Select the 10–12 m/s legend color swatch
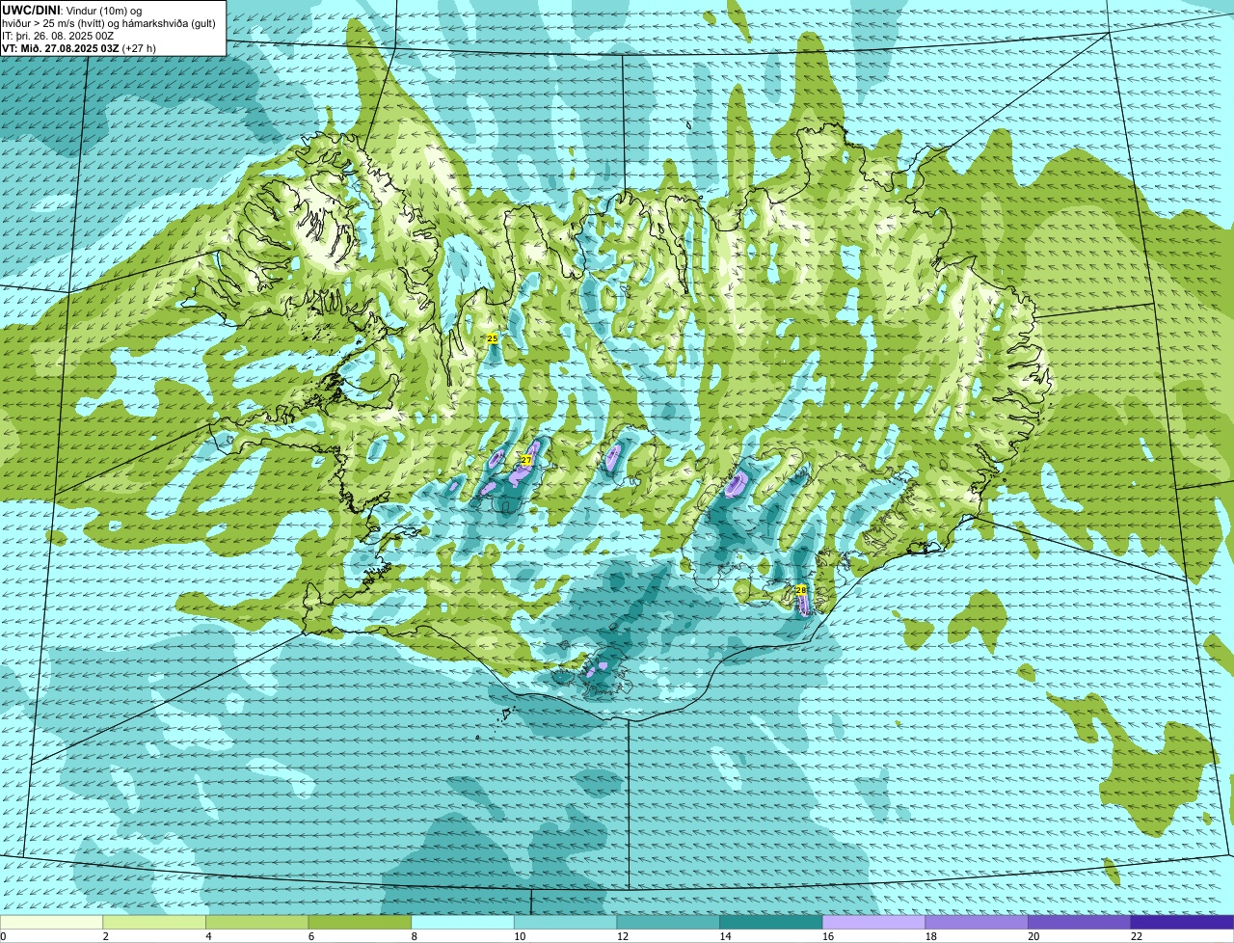This screenshot has width=1234, height=943. (x=566, y=922)
